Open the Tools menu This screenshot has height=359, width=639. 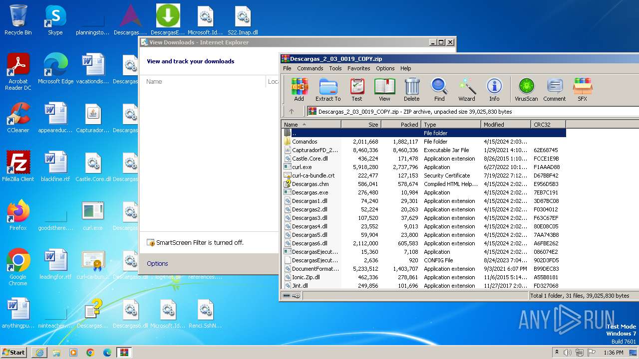click(x=335, y=68)
